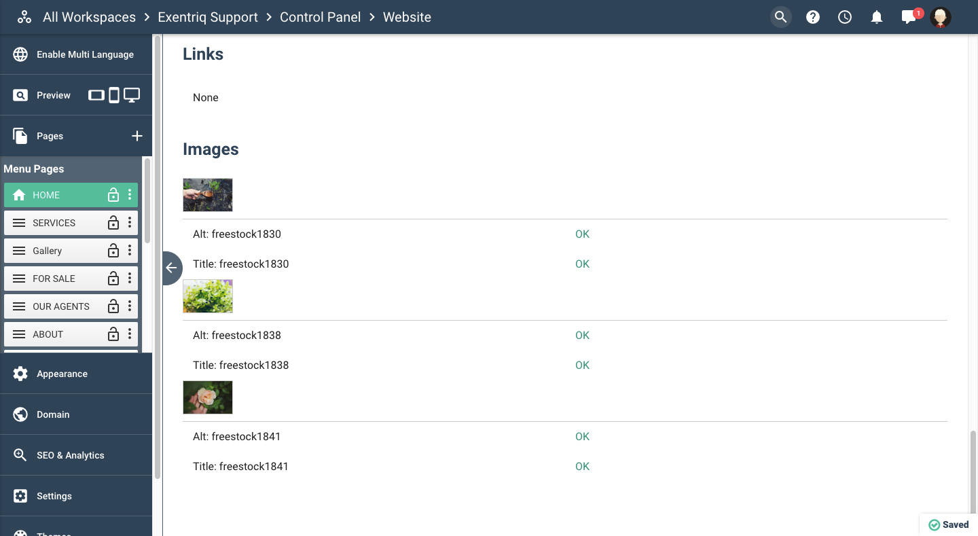Open chat messages with red badge

(909, 18)
